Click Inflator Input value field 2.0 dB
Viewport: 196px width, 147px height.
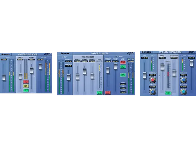4,60
